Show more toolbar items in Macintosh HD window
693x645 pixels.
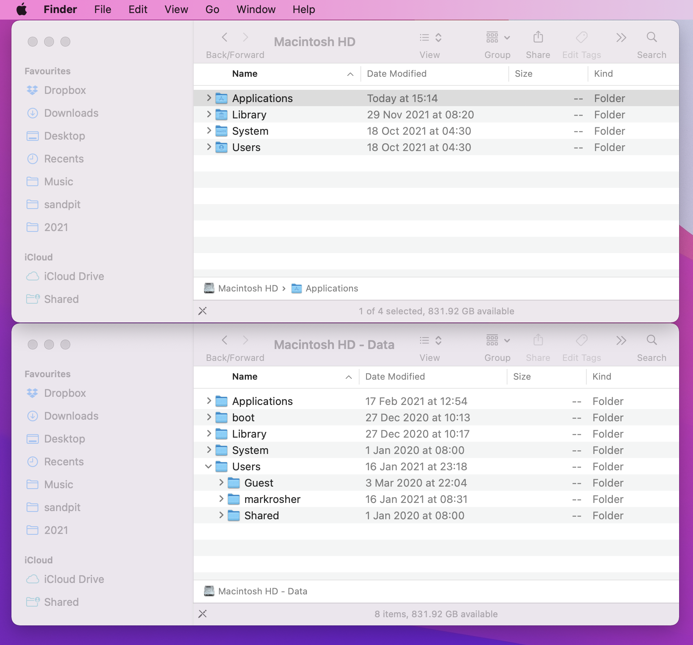tap(621, 38)
